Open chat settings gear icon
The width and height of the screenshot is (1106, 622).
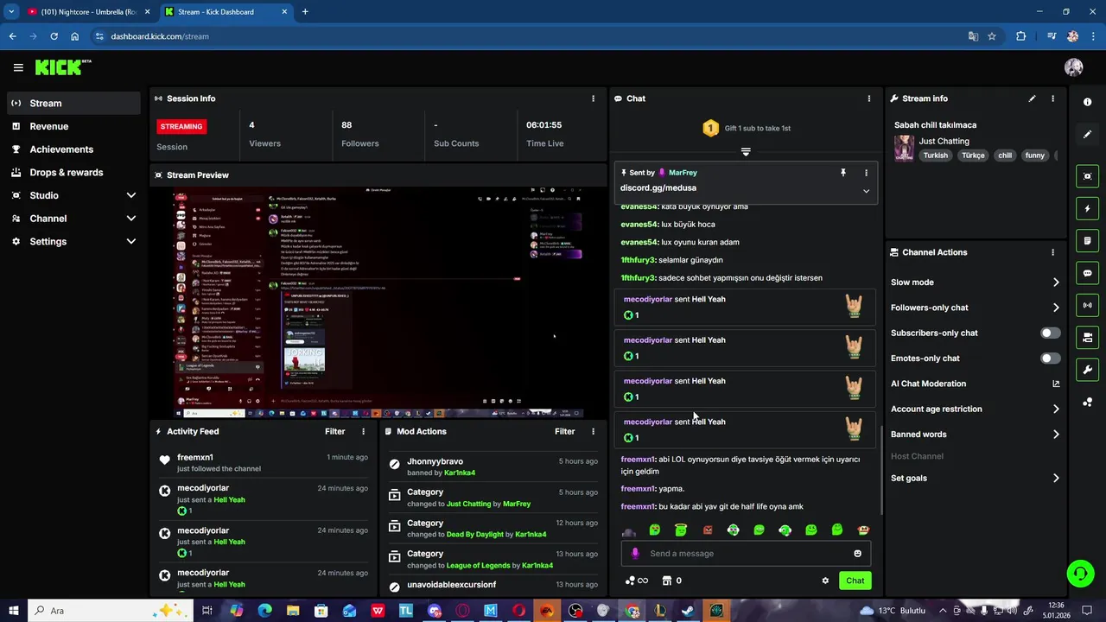coord(825,581)
